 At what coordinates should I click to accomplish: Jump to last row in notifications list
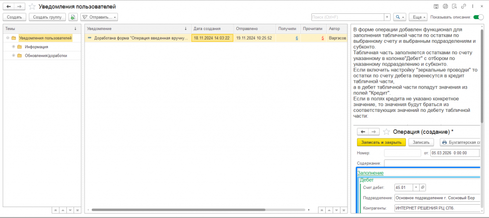(x=344, y=210)
